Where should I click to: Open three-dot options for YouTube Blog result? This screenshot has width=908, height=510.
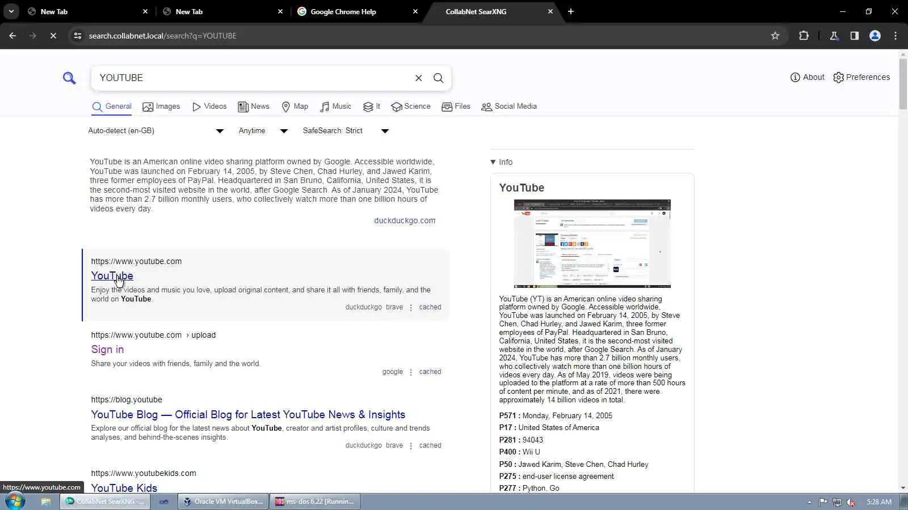tap(411, 446)
